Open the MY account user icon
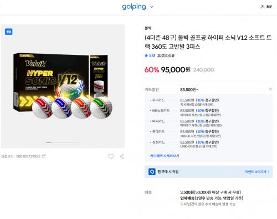Image resolution: width=277 pixels, height=219 pixels. tap(262, 7)
